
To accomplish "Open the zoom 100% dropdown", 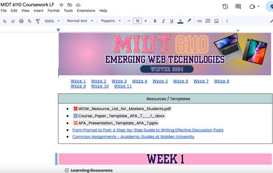I will 52,21.
